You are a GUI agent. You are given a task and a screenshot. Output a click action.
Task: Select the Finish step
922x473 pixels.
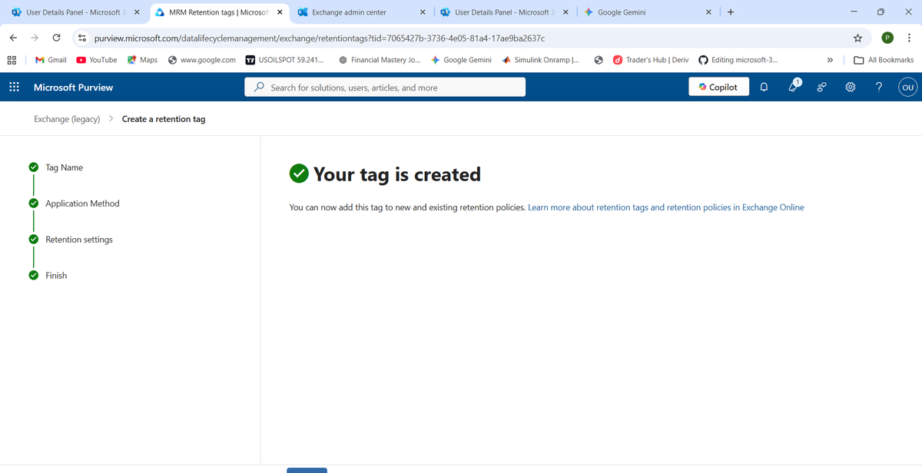pyautogui.click(x=56, y=276)
